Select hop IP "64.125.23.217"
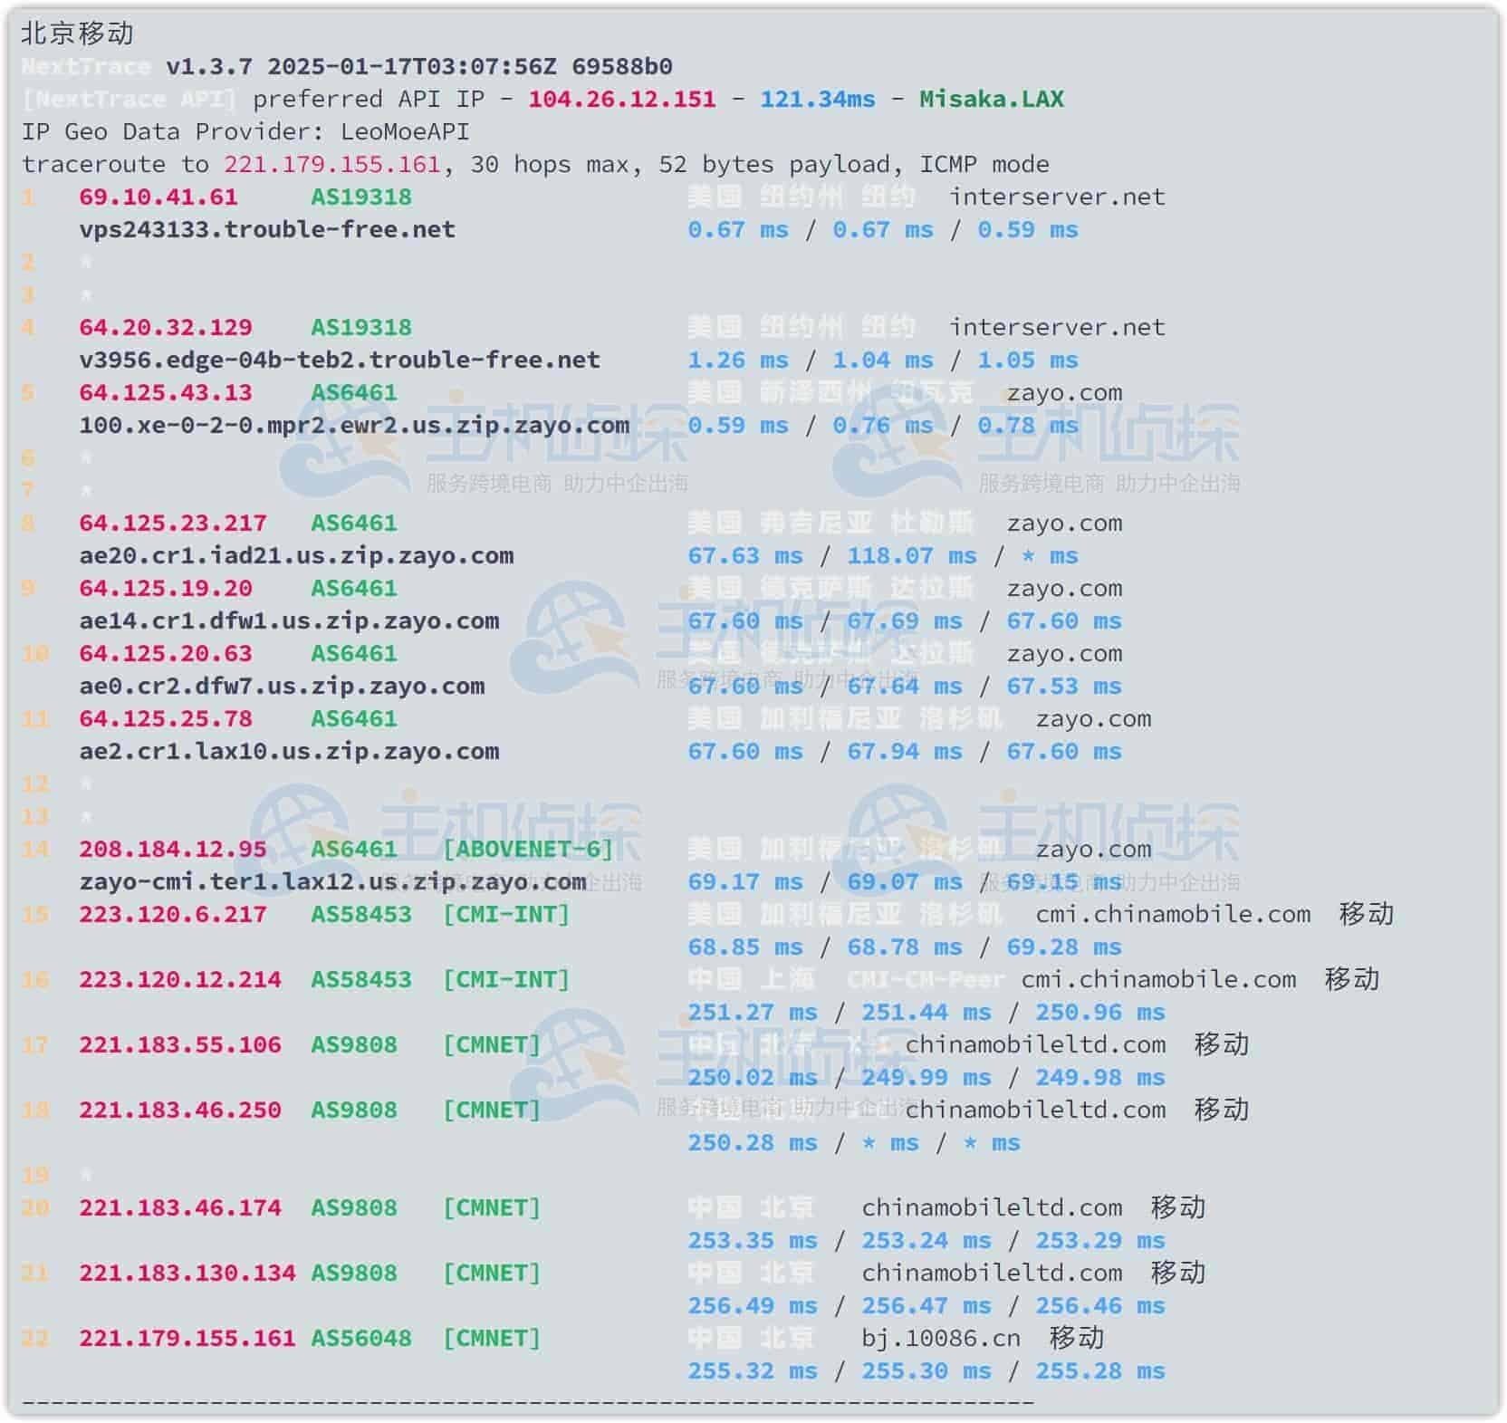 tap(173, 523)
